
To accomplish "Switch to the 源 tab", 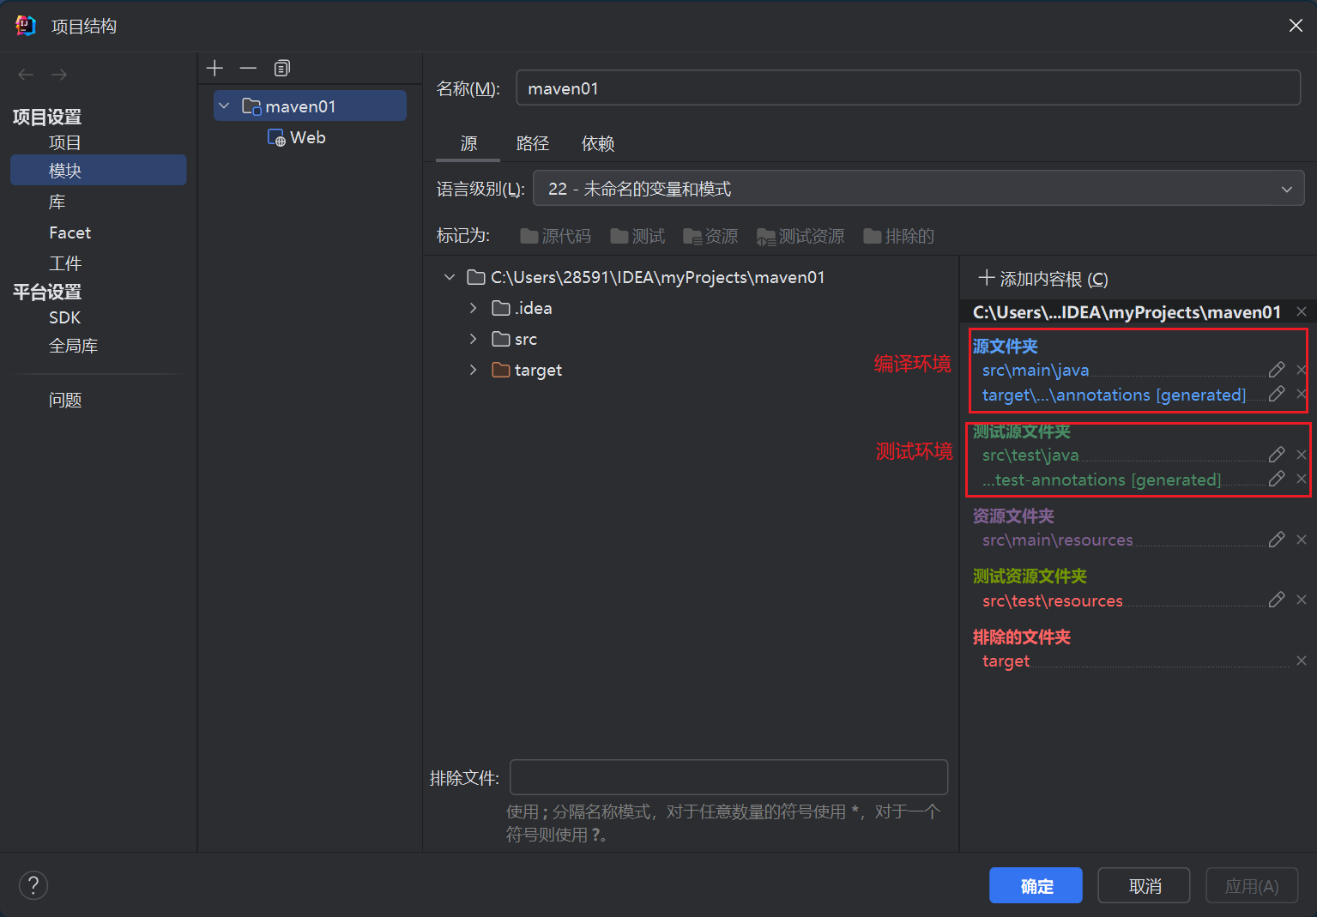I will pyautogui.click(x=468, y=143).
